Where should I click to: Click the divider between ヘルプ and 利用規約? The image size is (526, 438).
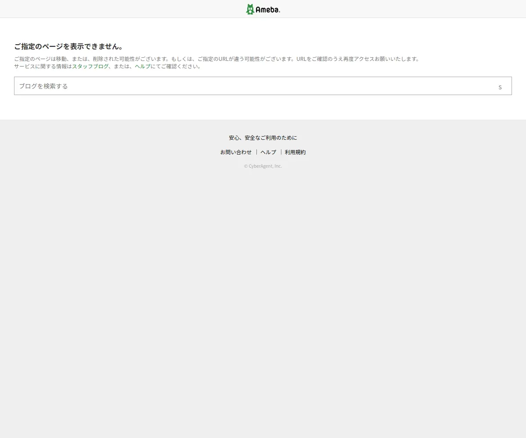[x=281, y=152]
